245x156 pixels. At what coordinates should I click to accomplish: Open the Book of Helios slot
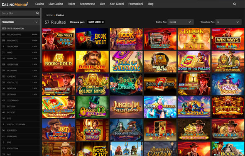tap(126, 39)
